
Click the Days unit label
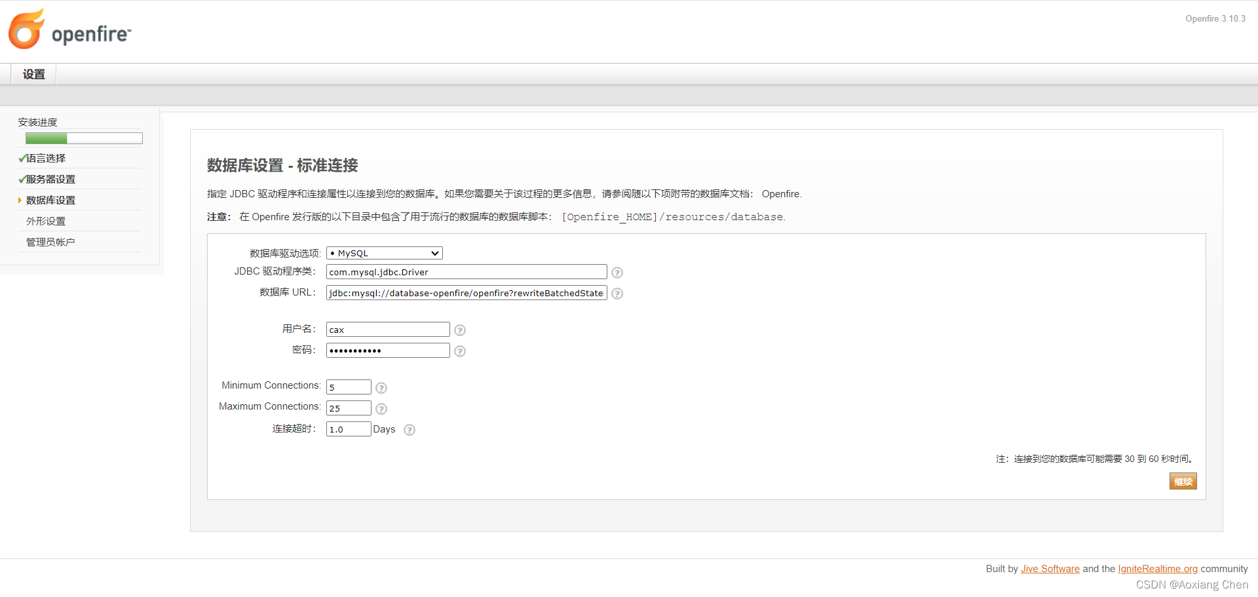[384, 429]
